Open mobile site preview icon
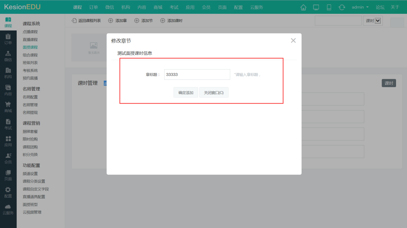 click(329, 7)
